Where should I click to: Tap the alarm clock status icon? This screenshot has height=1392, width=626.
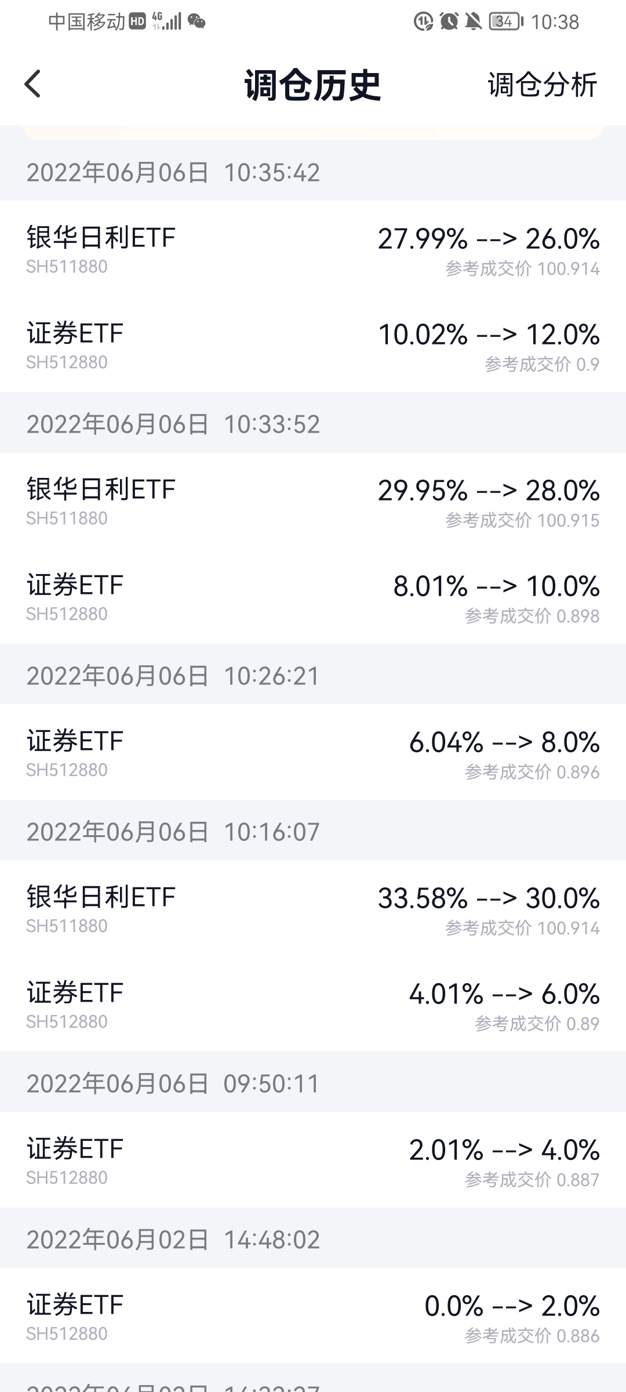449,22
